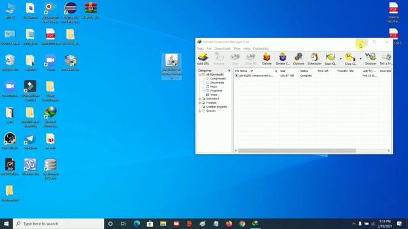This screenshot has width=408, height=229.
Task: Open the Scheduler clock icon
Action: pos(314,59)
